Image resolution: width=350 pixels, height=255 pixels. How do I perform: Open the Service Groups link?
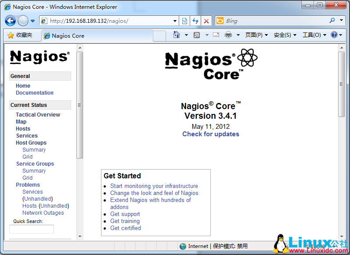(x=35, y=164)
